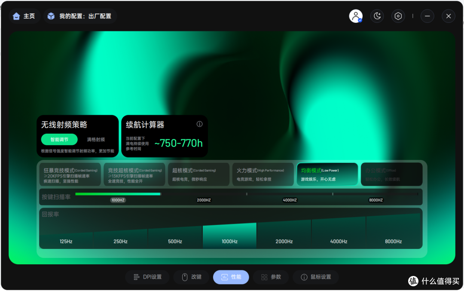Select 2000Hz polling rate

(284, 234)
